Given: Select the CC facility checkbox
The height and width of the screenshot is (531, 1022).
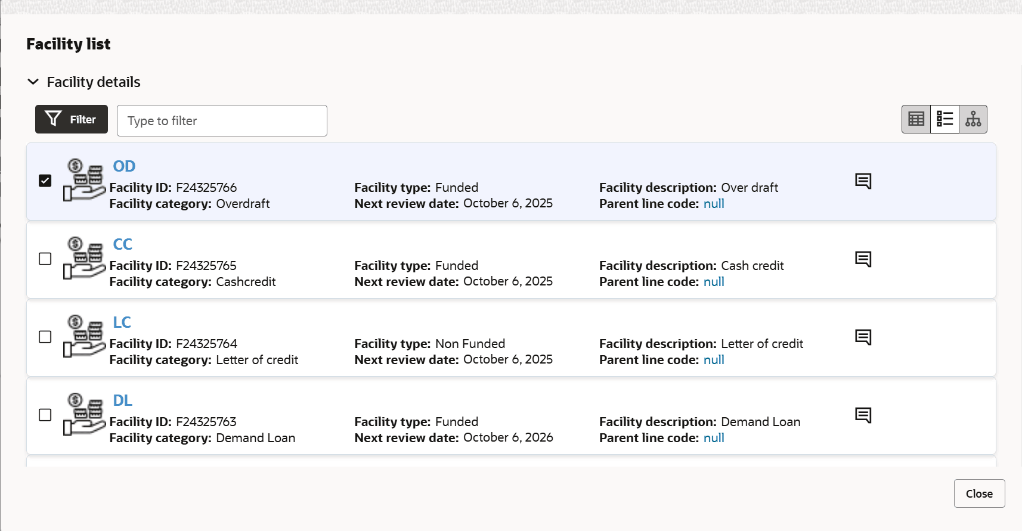Looking at the screenshot, I should (x=45, y=259).
